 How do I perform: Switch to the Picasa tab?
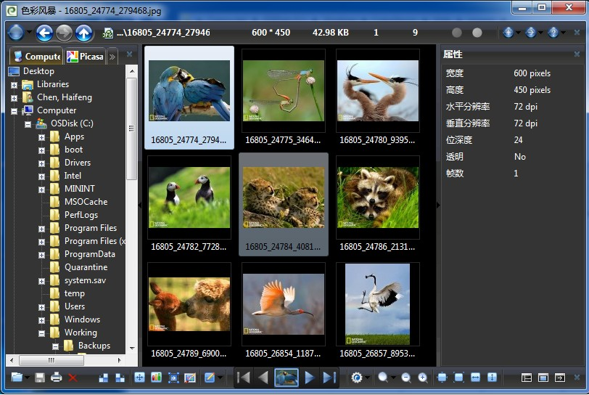point(86,56)
